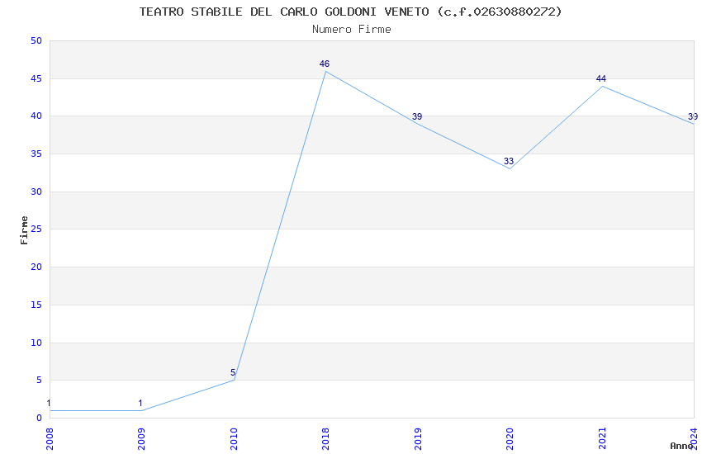Click x-axis year 2020
This screenshot has width=702, height=454.
(510, 439)
